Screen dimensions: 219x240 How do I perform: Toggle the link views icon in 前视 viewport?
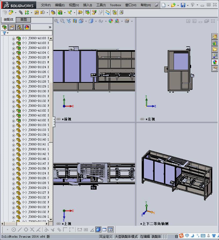tap(59, 119)
